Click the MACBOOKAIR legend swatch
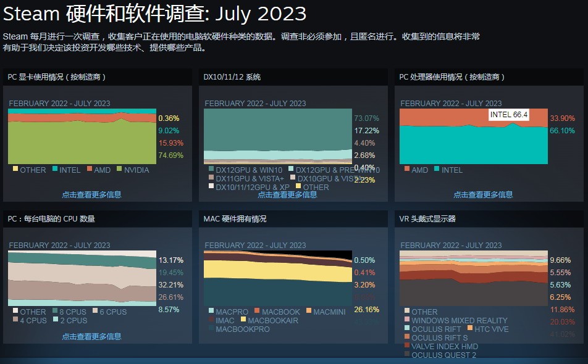This screenshot has height=364, width=588. coord(243,319)
